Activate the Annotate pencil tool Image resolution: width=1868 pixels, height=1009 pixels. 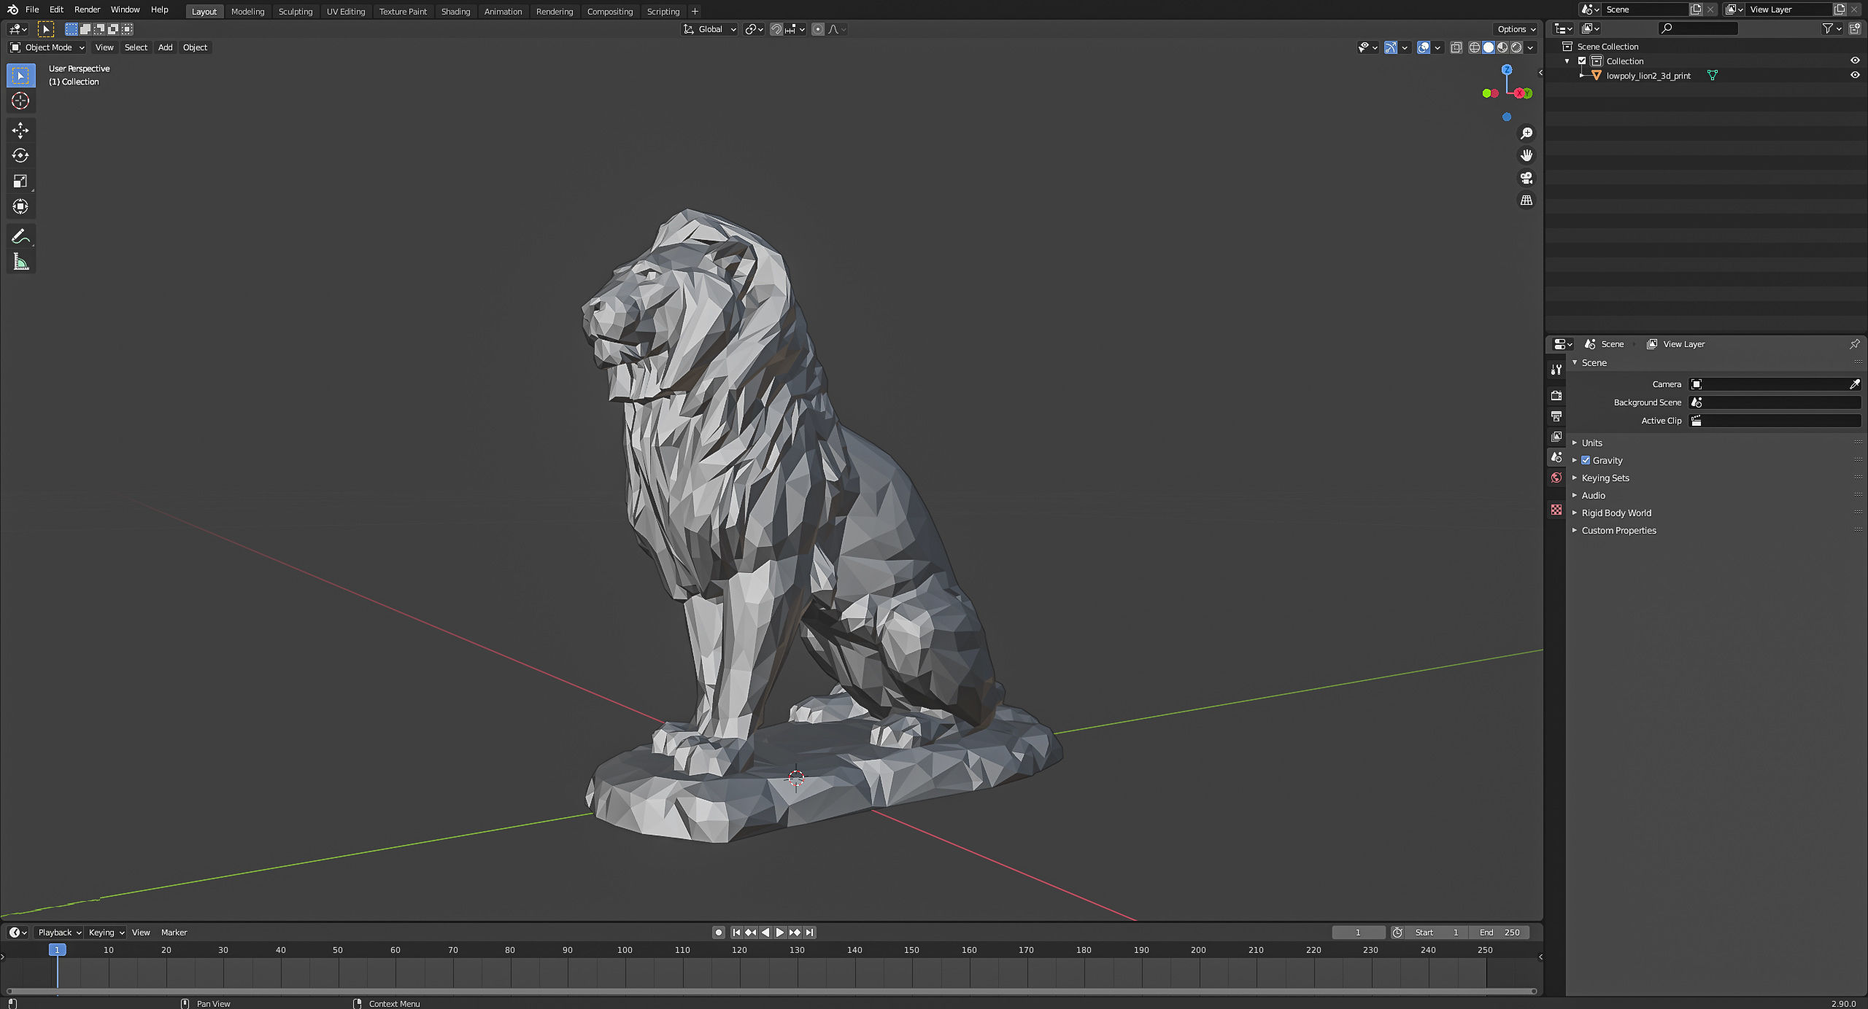pos(20,237)
